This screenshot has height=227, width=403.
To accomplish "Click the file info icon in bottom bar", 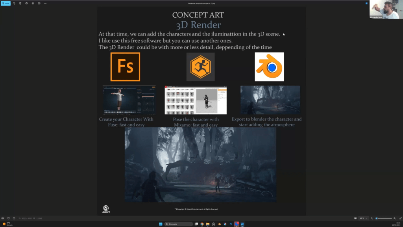I will point(14,218).
